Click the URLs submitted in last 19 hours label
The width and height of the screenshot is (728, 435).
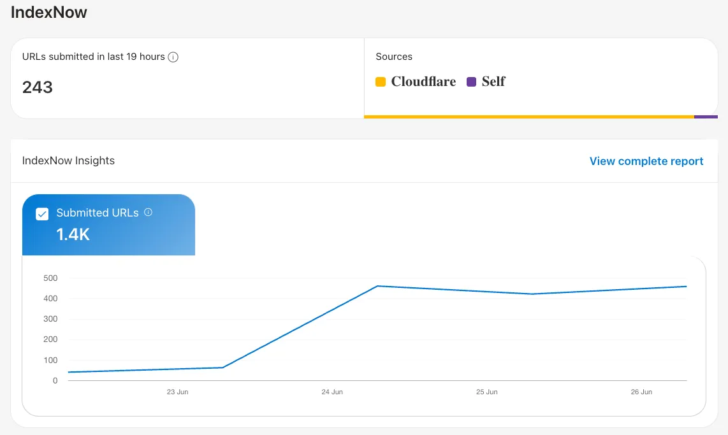pyautogui.click(x=93, y=57)
